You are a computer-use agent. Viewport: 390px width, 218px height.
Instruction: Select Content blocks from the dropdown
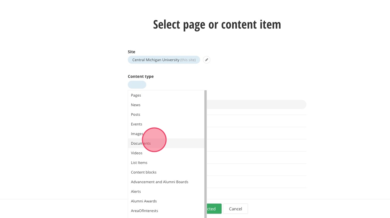click(144, 172)
